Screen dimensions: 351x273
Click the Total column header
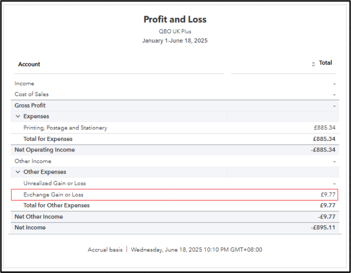(x=325, y=63)
